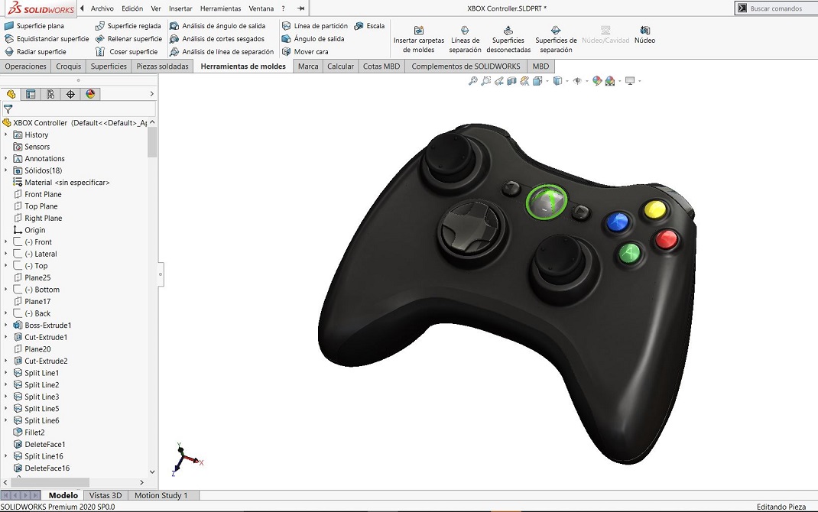
Task: Select the Escala tool
Action: coord(369,25)
